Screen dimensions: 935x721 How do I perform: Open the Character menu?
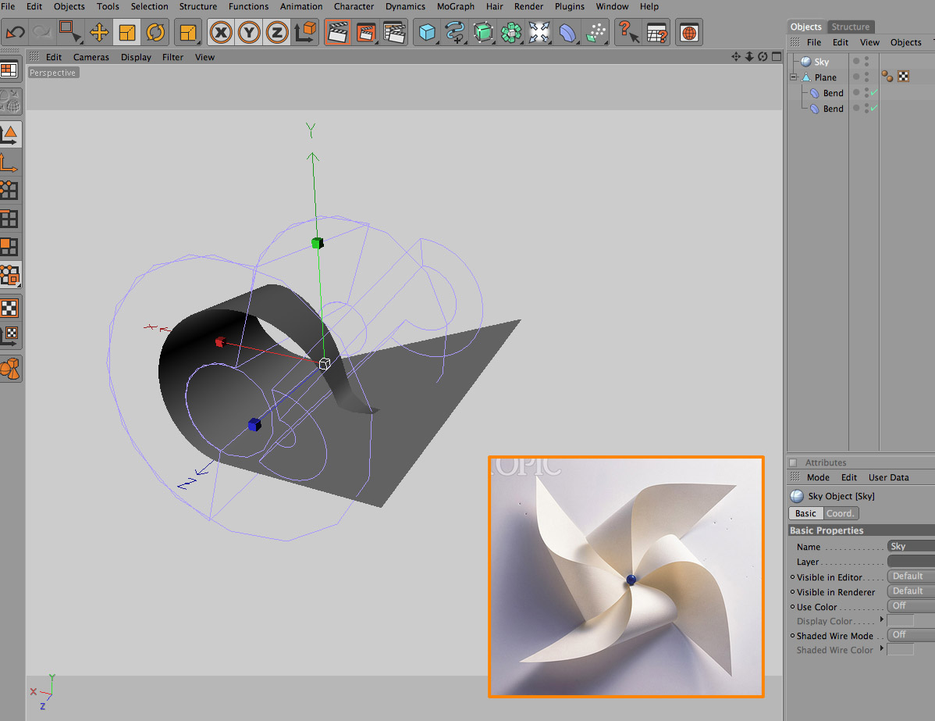click(x=354, y=6)
